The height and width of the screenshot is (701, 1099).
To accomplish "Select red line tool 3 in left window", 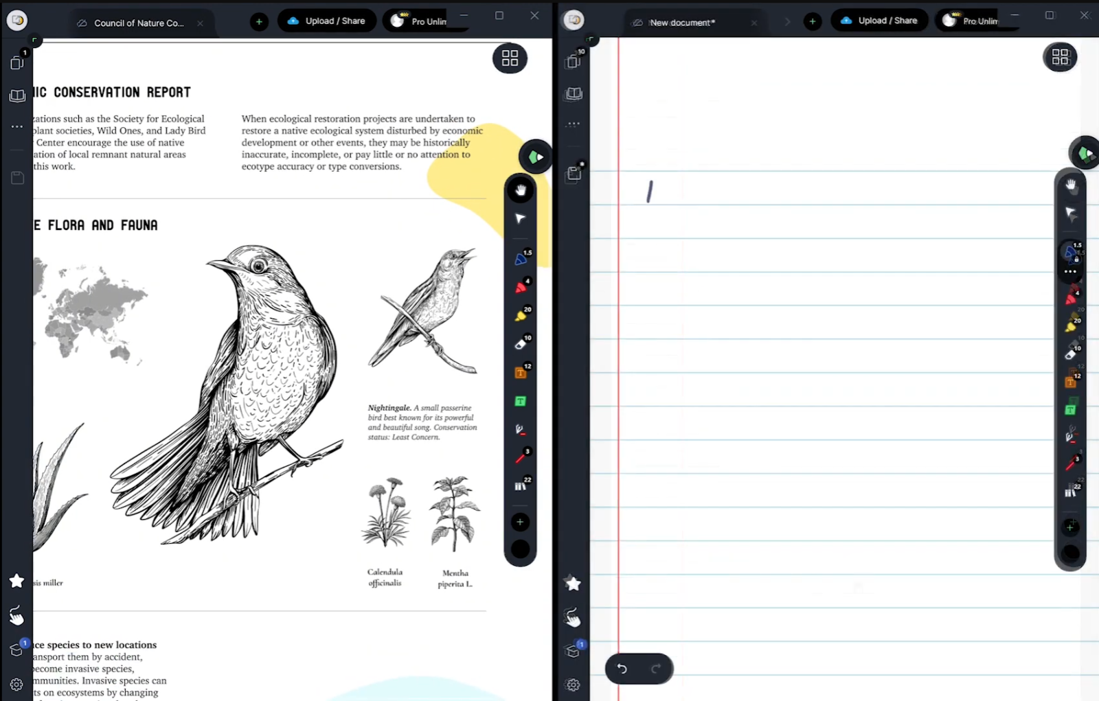I will [x=522, y=457].
